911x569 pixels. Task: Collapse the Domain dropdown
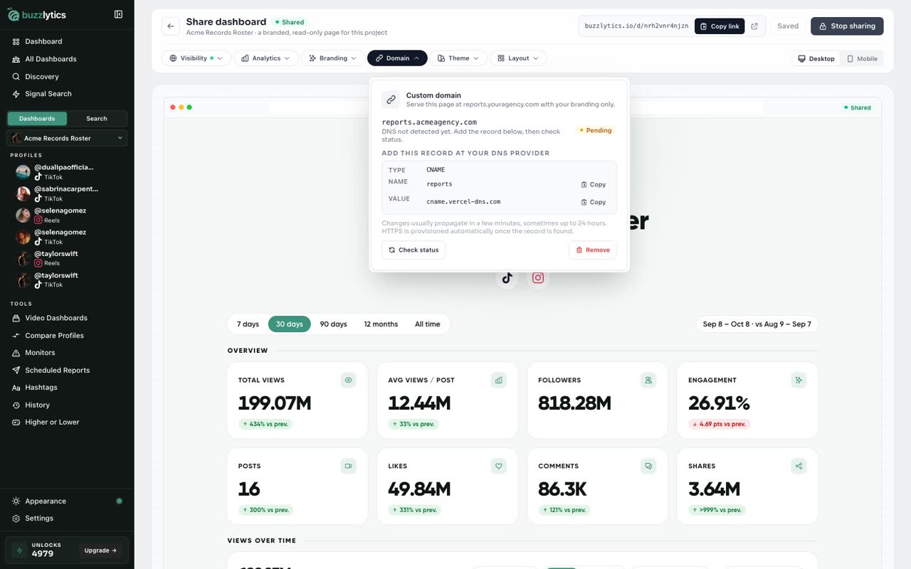pos(397,58)
